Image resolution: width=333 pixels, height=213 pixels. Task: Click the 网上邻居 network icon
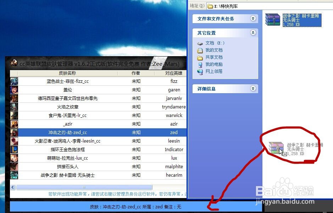200,72
